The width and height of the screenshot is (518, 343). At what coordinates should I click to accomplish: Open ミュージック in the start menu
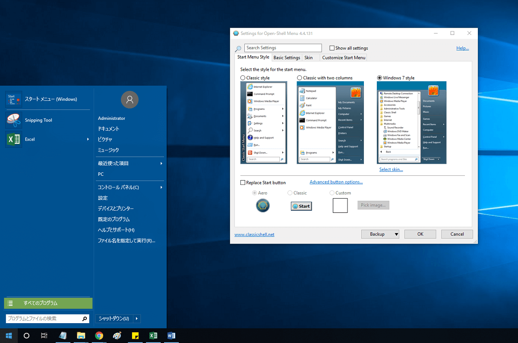point(108,150)
